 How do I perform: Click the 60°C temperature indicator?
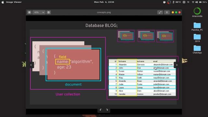(177, 2)
